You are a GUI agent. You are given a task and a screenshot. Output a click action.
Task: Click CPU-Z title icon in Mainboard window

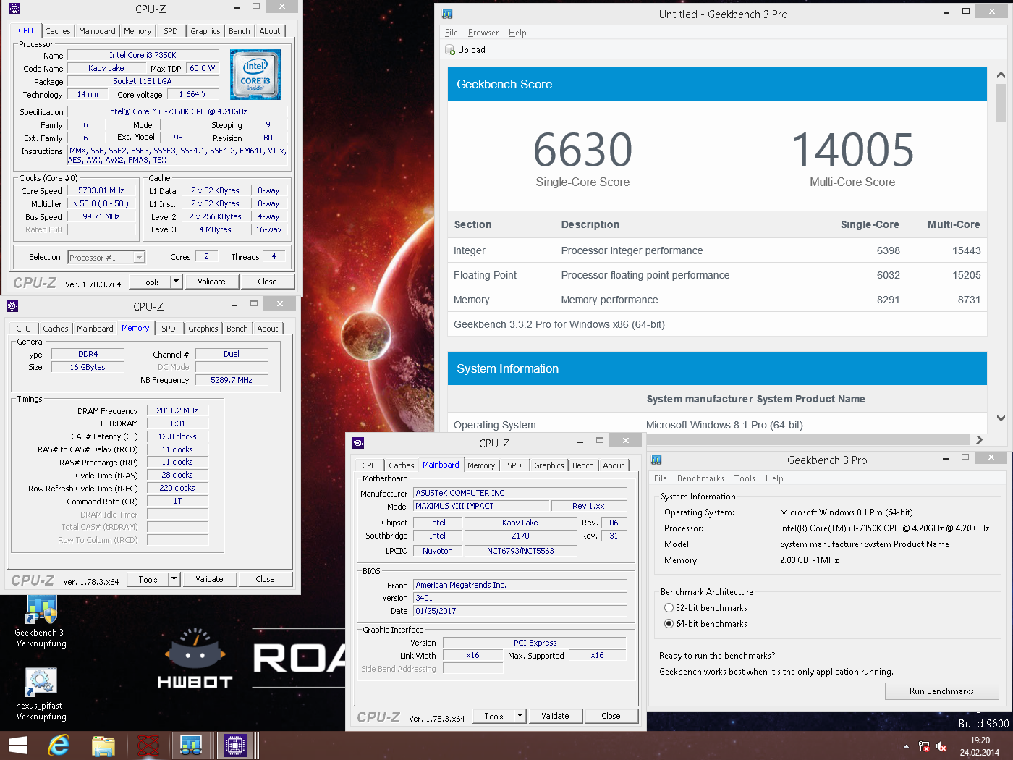tap(358, 443)
